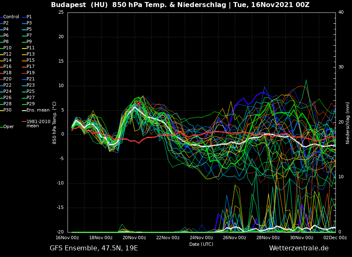Select the 20Nov 00z date tick label

click(x=135, y=238)
